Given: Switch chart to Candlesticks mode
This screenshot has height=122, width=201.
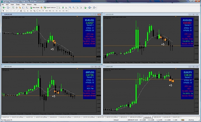Looking at the screenshot, I should pyautogui.click(x=63, y=8).
